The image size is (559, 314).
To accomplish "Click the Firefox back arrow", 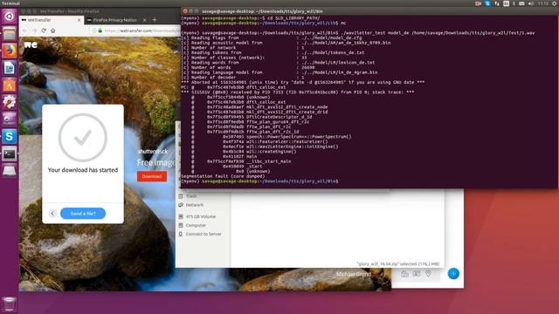I will (25, 31).
